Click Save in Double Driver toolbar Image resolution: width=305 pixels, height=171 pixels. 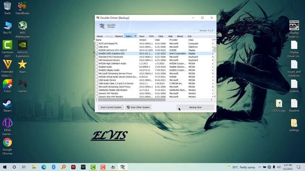tap(142, 36)
